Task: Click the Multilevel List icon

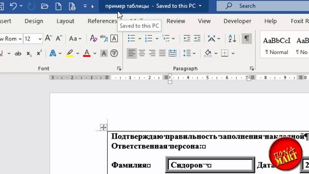Action: pyautogui.click(x=166, y=38)
